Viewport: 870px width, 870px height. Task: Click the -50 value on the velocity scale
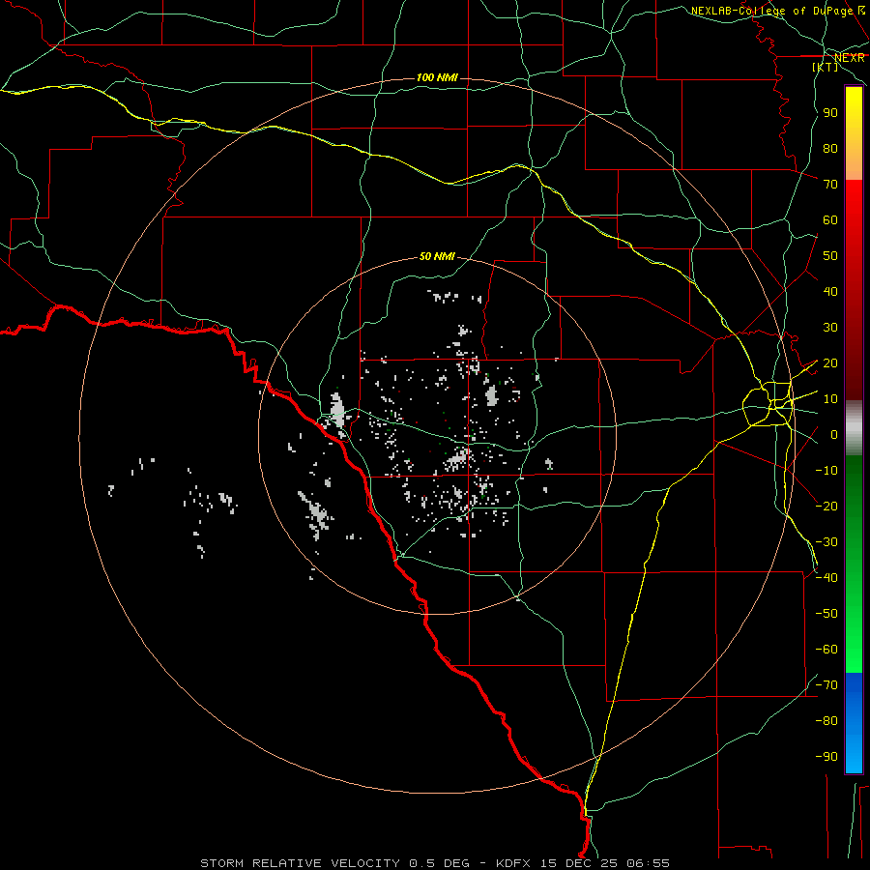point(826,614)
